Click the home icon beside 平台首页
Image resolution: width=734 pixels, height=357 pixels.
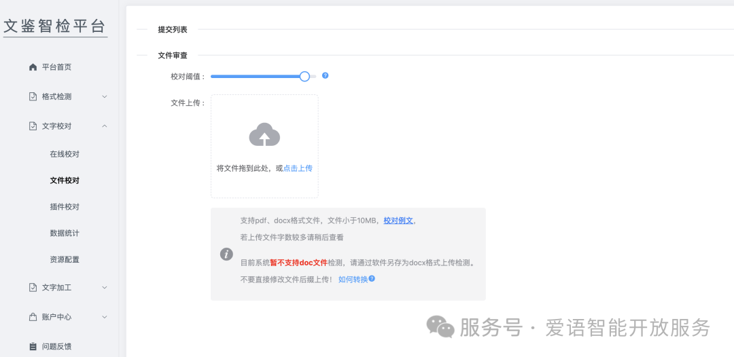coord(33,67)
